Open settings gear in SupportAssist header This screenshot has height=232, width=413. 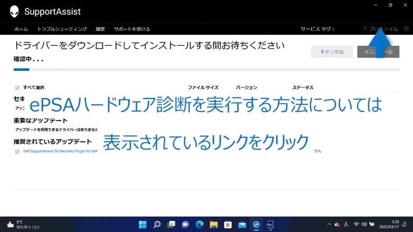tap(407, 28)
